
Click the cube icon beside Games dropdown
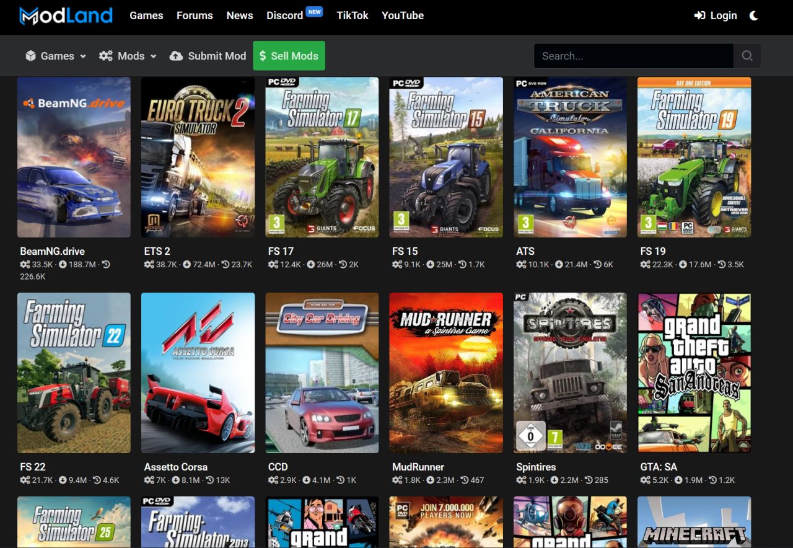(30, 56)
